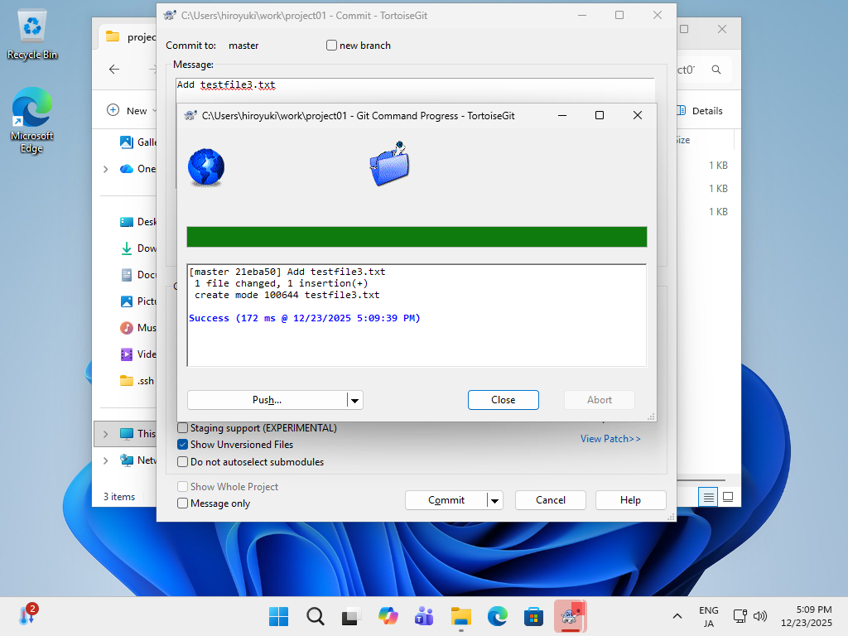Enable the new branch checkbox
This screenshot has height=636, width=848.
(332, 46)
